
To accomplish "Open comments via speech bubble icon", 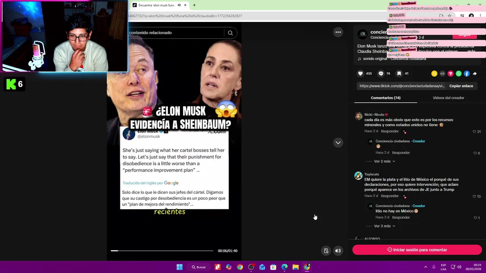I will tap(381, 74).
